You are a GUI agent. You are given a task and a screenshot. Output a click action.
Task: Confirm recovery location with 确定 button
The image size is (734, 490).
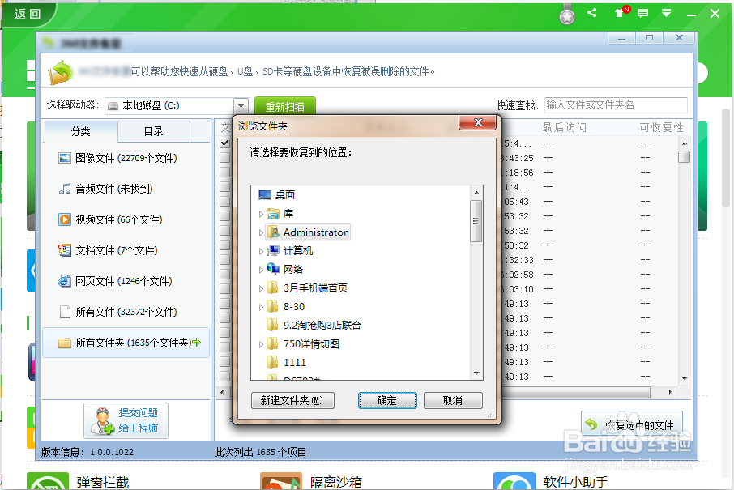click(x=387, y=400)
